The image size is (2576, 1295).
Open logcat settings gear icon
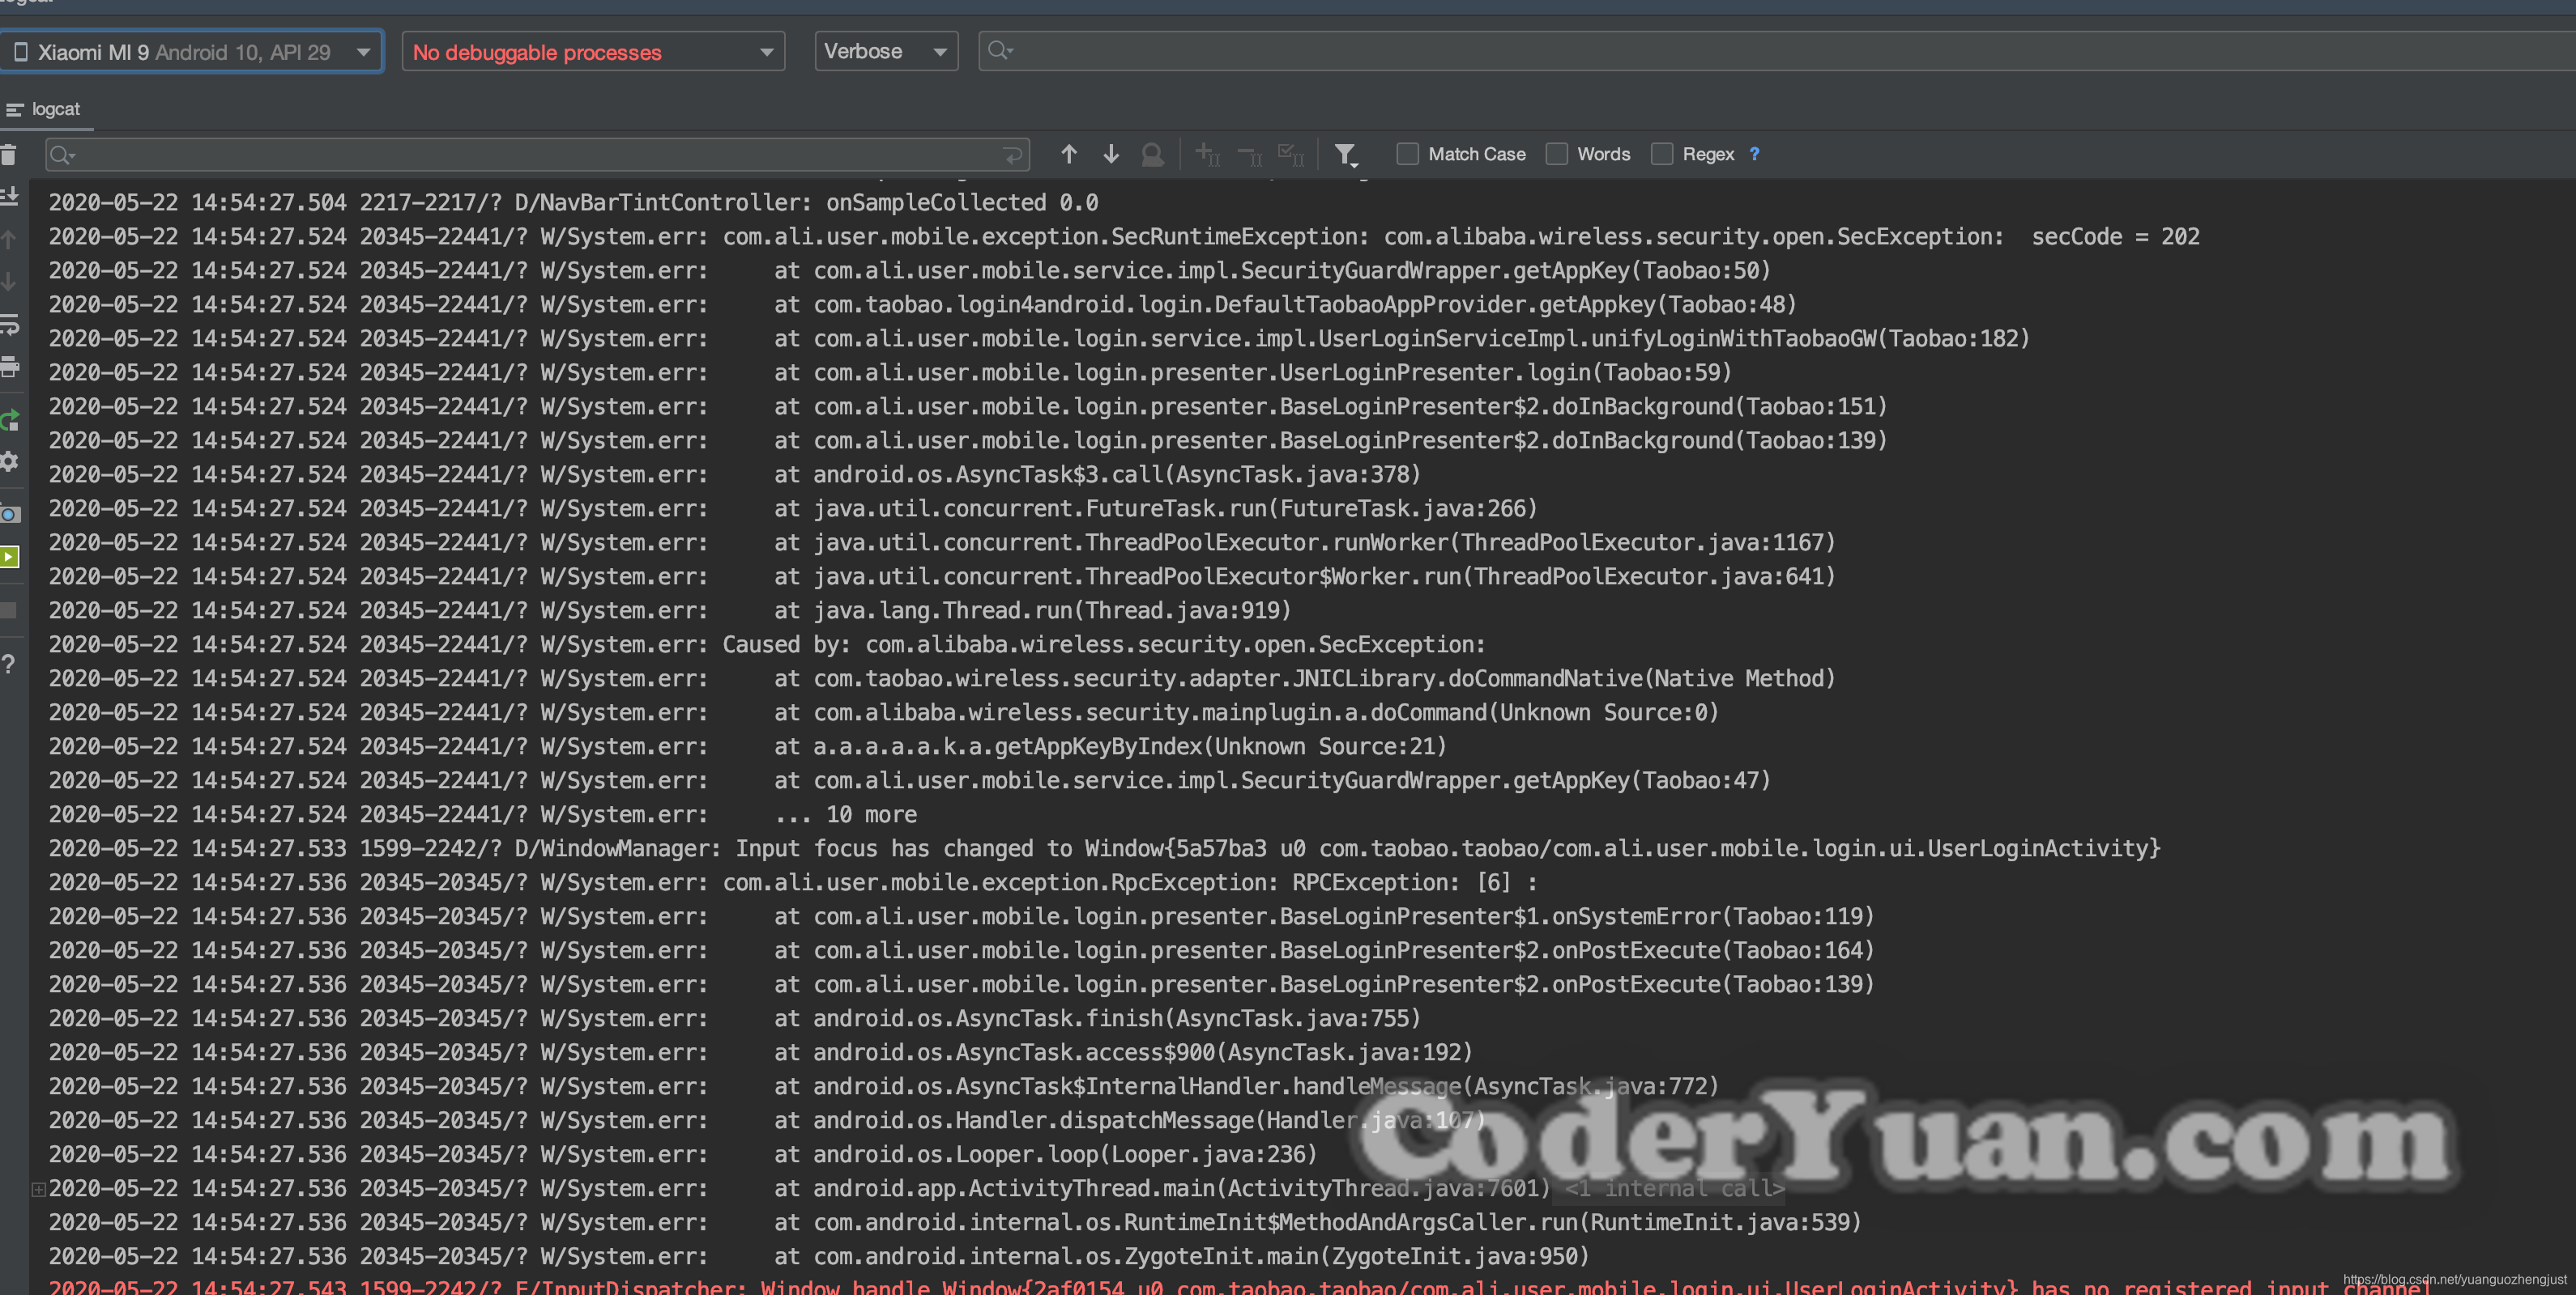click(x=9, y=461)
